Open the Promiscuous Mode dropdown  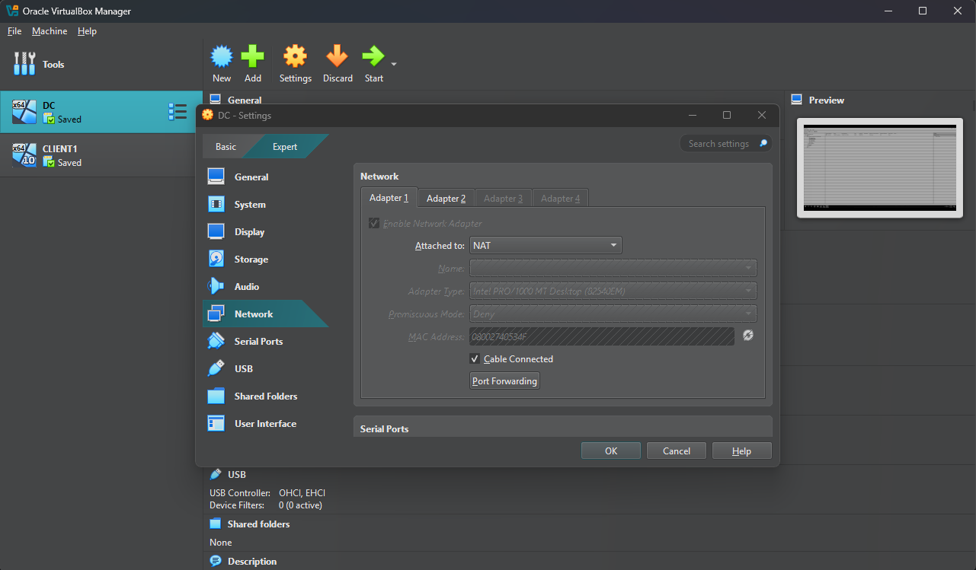pyautogui.click(x=613, y=314)
